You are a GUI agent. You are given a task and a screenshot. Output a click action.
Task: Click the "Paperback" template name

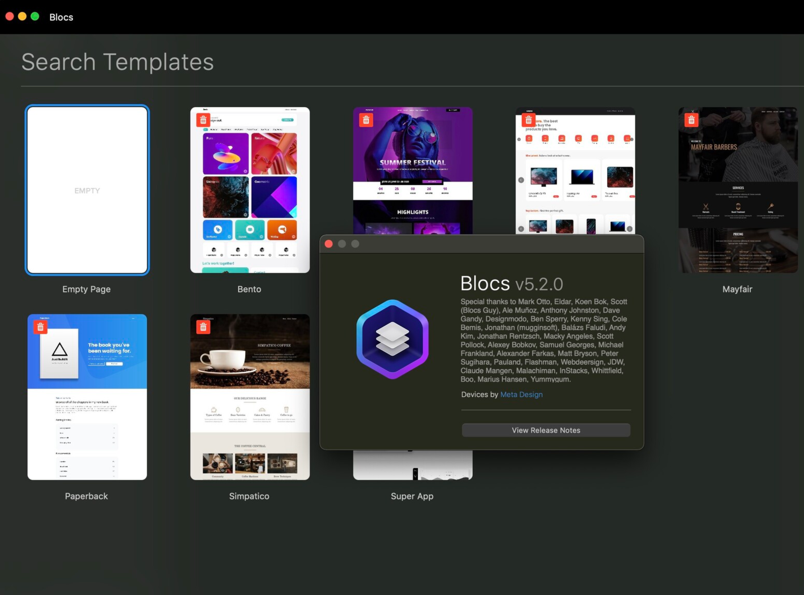(87, 496)
